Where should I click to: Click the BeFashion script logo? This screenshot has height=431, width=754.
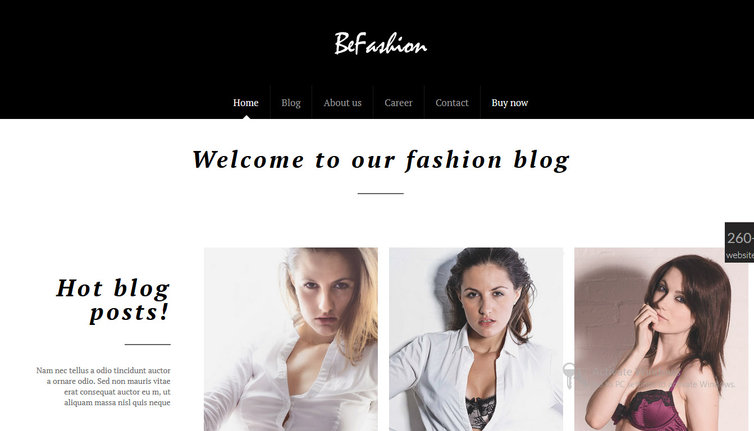click(x=381, y=43)
